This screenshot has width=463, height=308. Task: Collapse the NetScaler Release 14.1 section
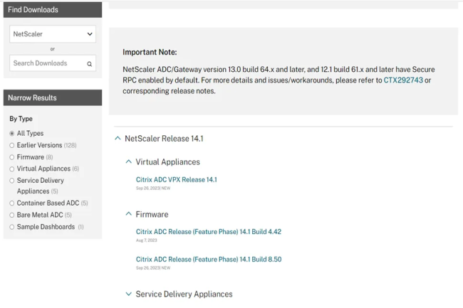click(118, 139)
